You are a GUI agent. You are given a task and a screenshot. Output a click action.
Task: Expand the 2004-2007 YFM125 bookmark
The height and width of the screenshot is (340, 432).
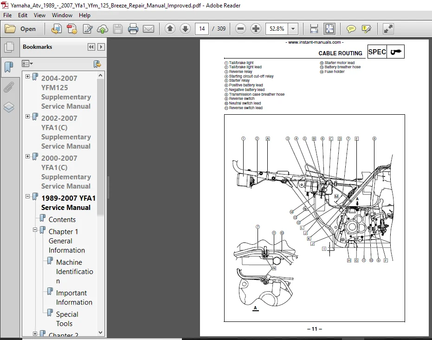pos(27,76)
